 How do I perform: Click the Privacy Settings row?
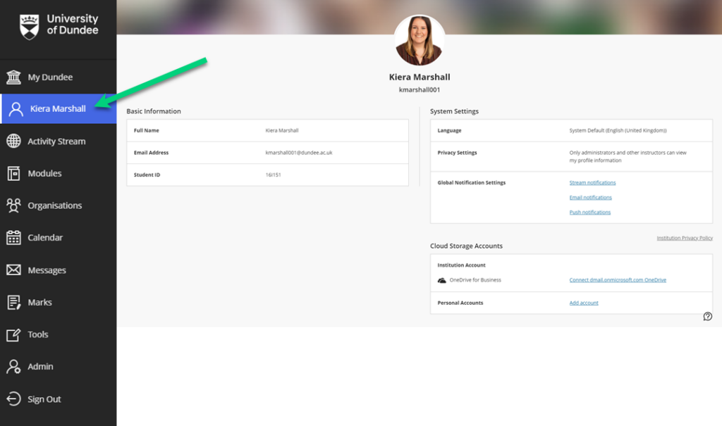[x=571, y=156]
